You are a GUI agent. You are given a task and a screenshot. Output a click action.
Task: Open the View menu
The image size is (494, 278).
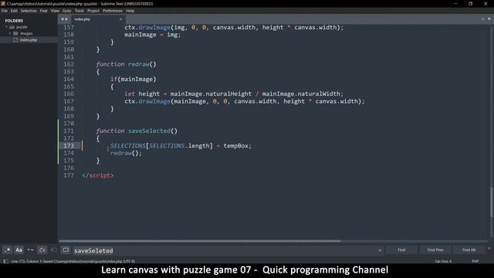click(x=55, y=11)
